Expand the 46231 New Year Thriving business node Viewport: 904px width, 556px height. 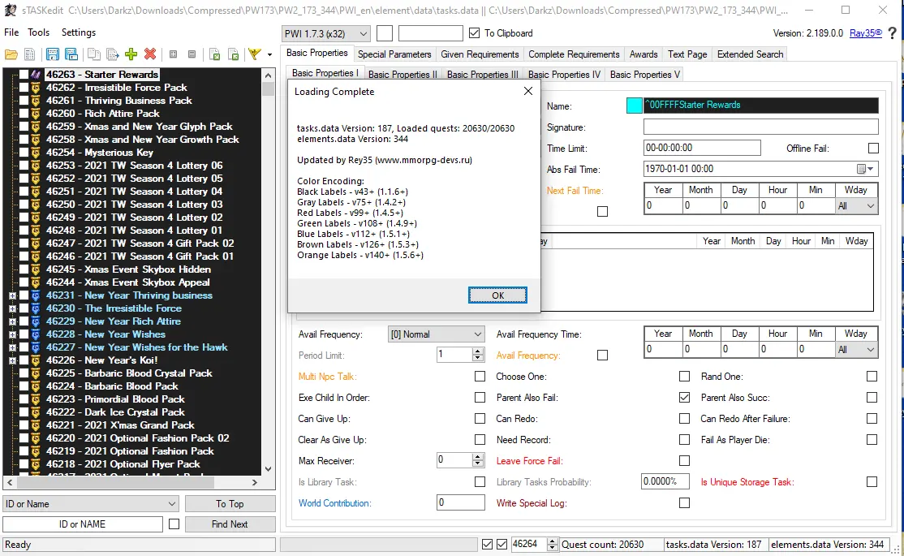click(12, 295)
